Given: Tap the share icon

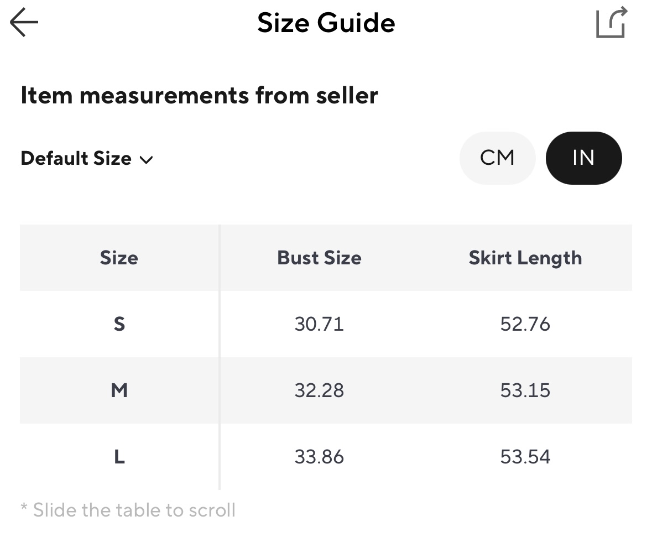Looking at the screenshot, I should click(x=611, y=23).
